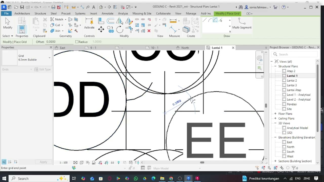This screenshot has height=182, width=324.
Task: Click the Default 3D View house icon
Action: click(x=101, y=7)
